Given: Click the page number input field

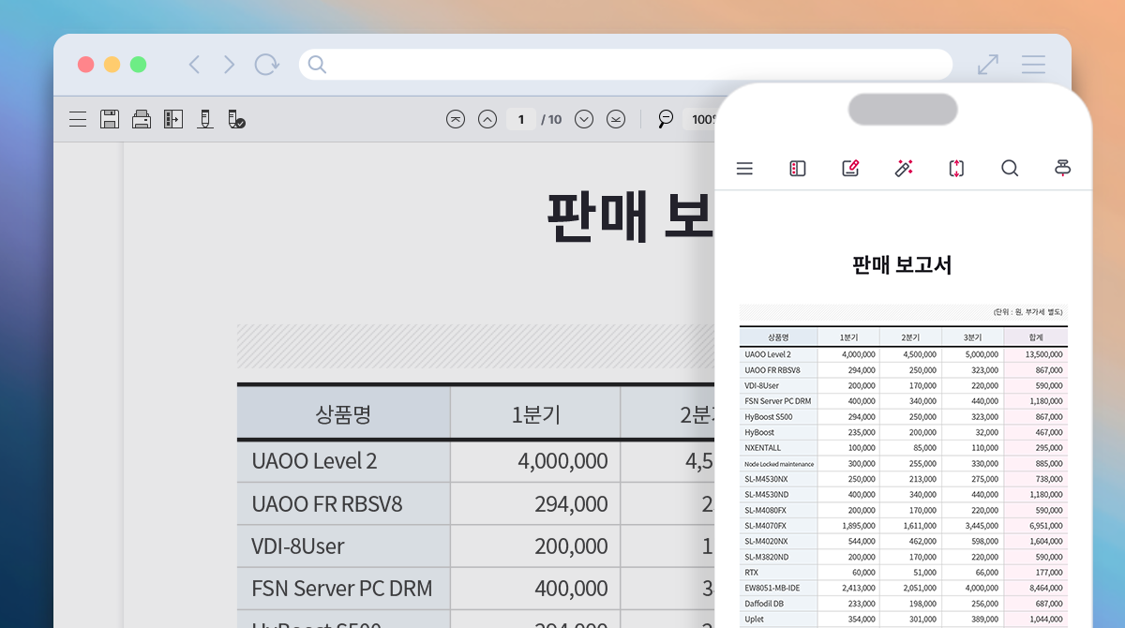Looking at the screenshot, I should 521,119.
